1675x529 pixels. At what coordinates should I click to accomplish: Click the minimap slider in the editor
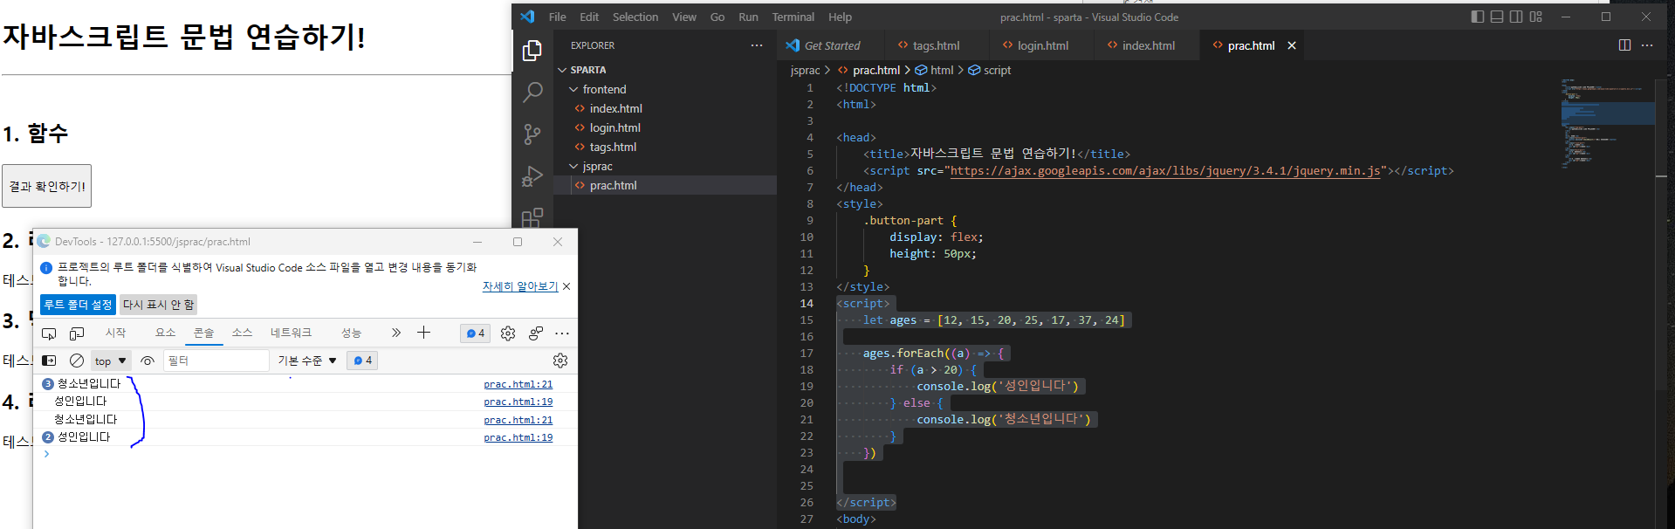pos(1608,113)
